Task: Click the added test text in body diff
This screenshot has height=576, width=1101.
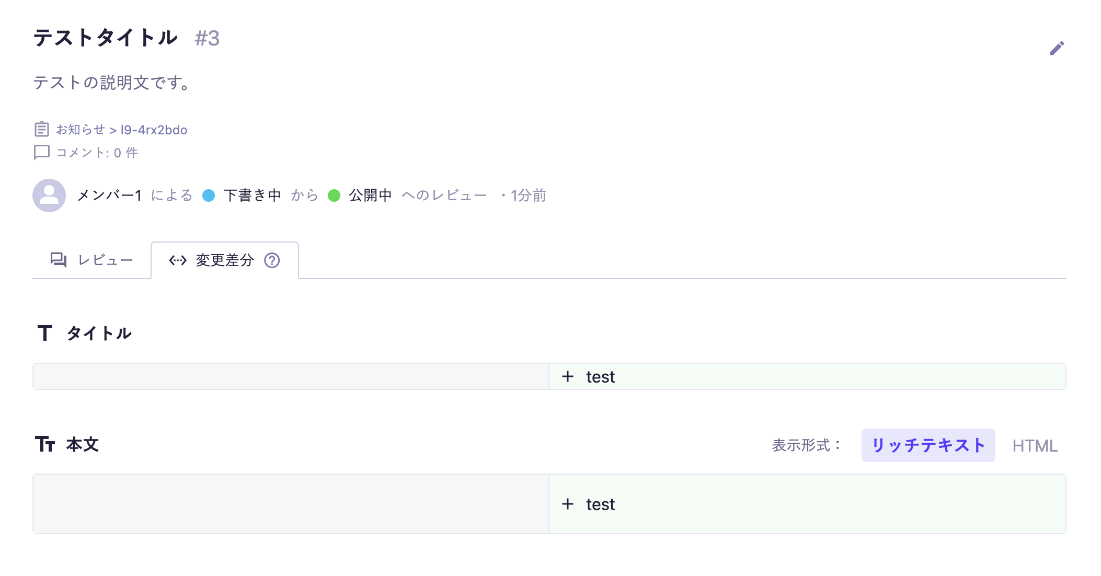Action: 600,504
